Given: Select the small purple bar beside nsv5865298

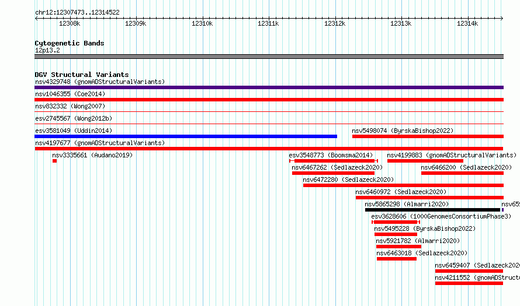Looking at the screenshot, I should tap(502, 210).
